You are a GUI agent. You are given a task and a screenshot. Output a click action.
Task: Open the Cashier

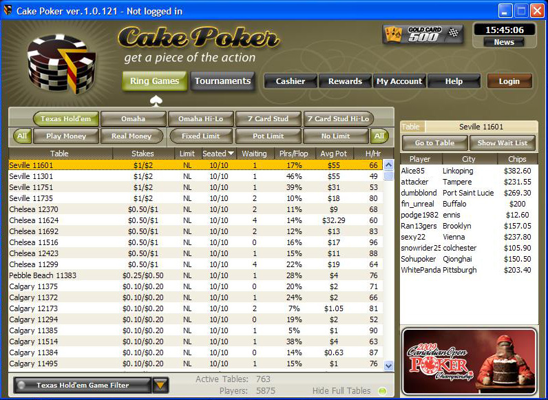pyautogui.click(x=291, y=81)
